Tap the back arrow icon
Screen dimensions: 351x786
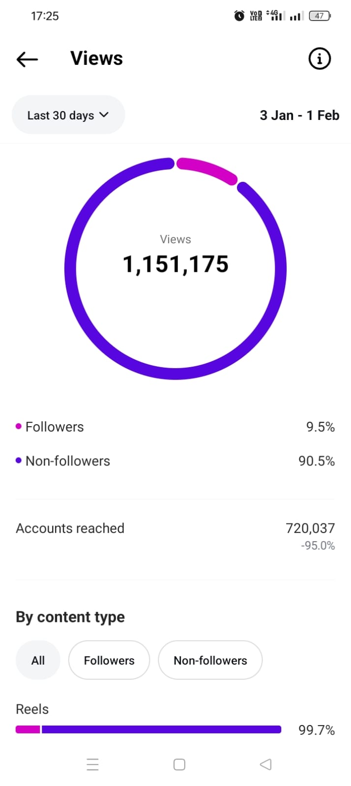(27, 59)
